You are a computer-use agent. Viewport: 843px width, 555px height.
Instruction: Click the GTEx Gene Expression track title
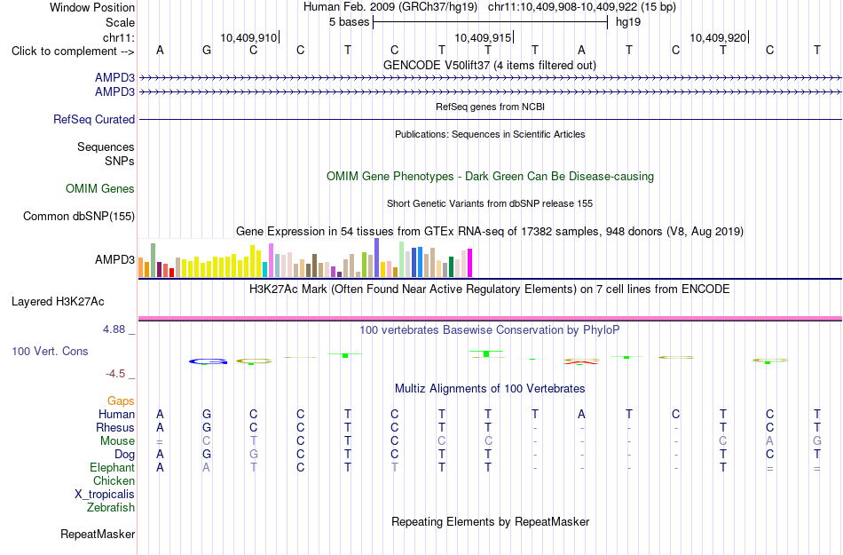pyautogui.click(x=490, y=232)
